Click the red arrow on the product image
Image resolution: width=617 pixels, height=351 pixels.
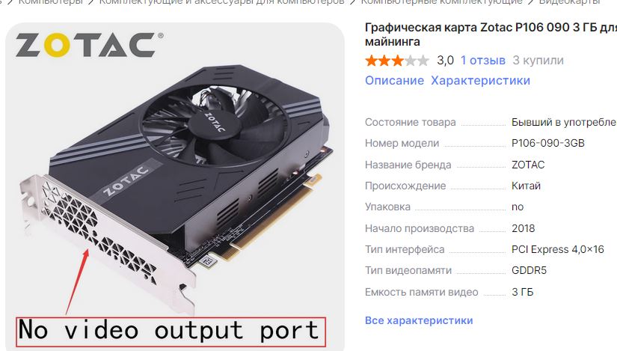(78, 281)
